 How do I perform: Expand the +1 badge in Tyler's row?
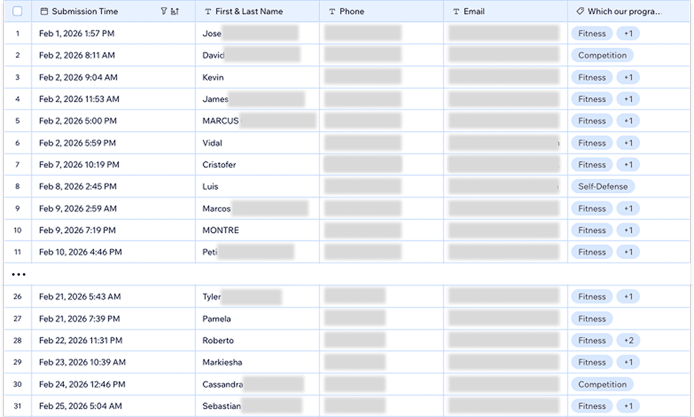pos(628,296)
